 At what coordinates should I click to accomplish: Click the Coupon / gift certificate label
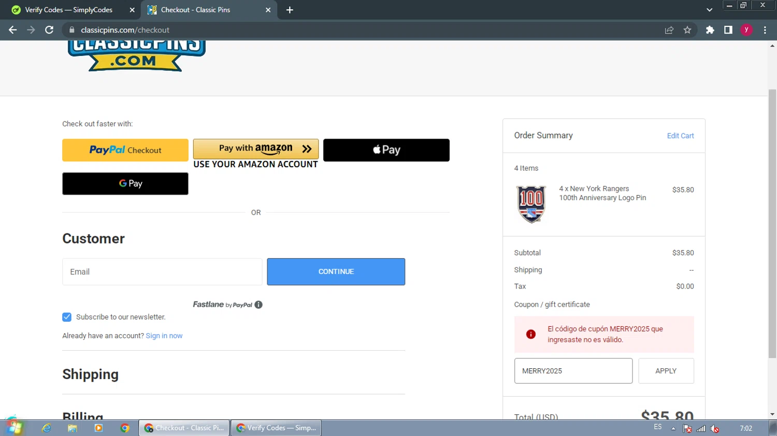[x=552, y=305]
